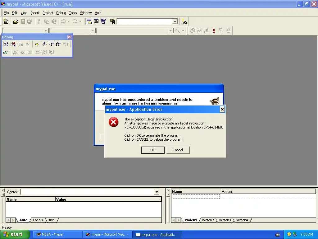Open the Window List icon
This screenshot has width=318, height=239.
pos(103,21)
